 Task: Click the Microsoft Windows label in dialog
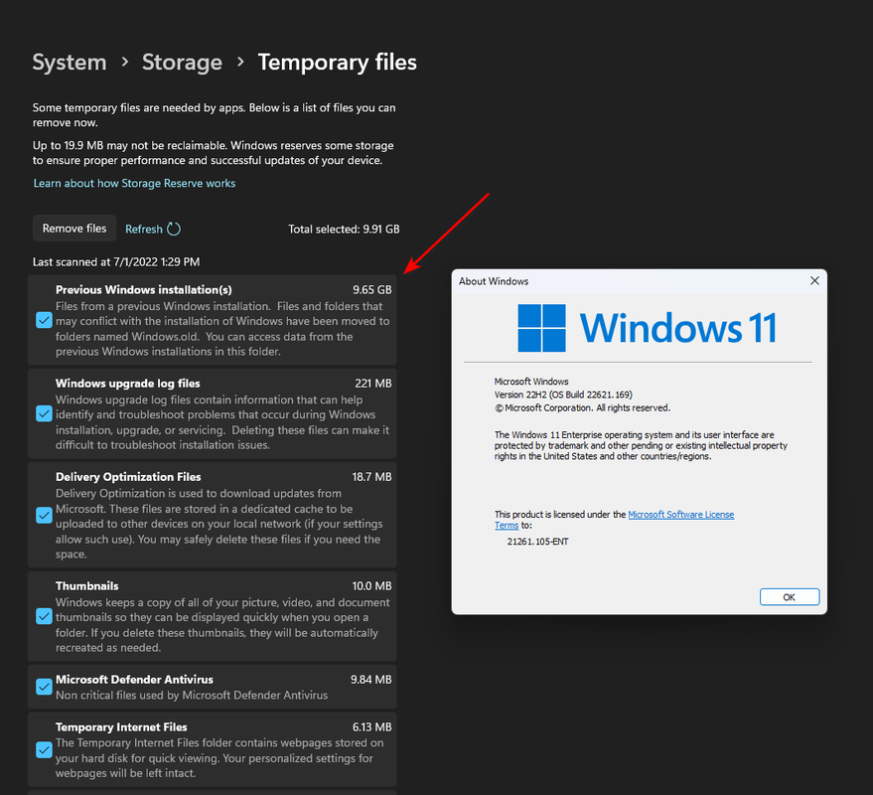(x=531, y=382)
